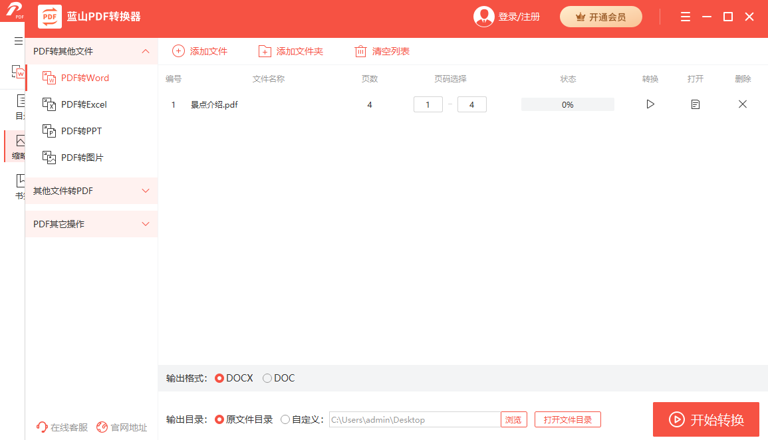Start converting 景点介绍.pdf with play icon
768x440 pixels.
[650, 104]
